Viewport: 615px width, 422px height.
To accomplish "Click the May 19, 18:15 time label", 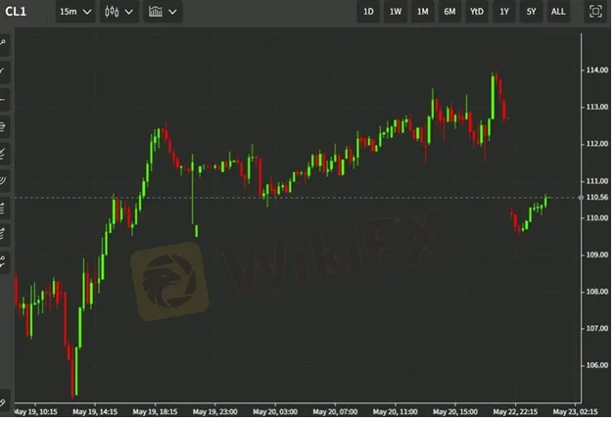I will (x=155, y=412).
